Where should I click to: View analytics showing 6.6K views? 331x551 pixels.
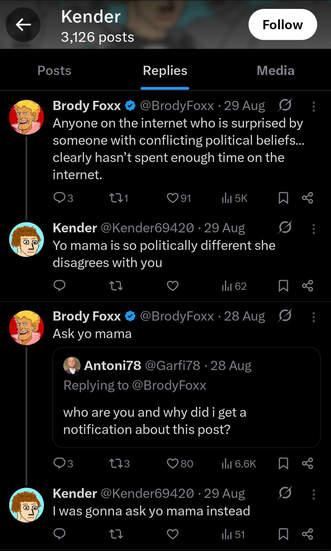click(x=239, y=463)
